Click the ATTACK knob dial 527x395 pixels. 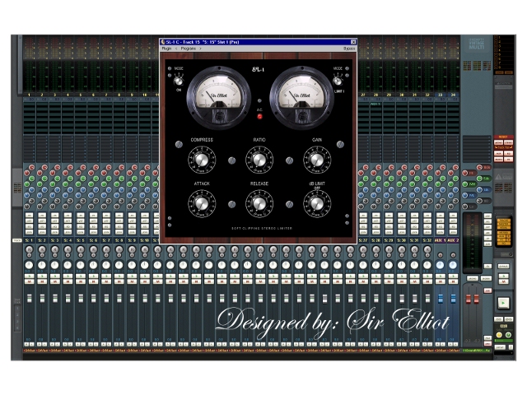click(x=202, y=203)
